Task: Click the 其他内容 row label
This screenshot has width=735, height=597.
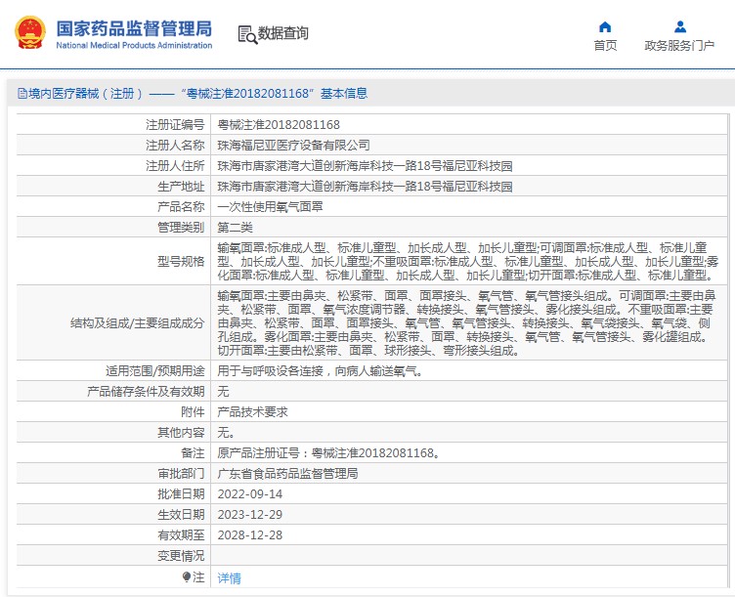Action: pyautogui.click(x=181, y=433)
